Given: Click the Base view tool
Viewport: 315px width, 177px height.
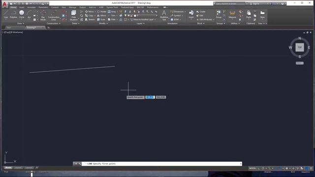Looking at the screenshot, I should tap(262, 14).
